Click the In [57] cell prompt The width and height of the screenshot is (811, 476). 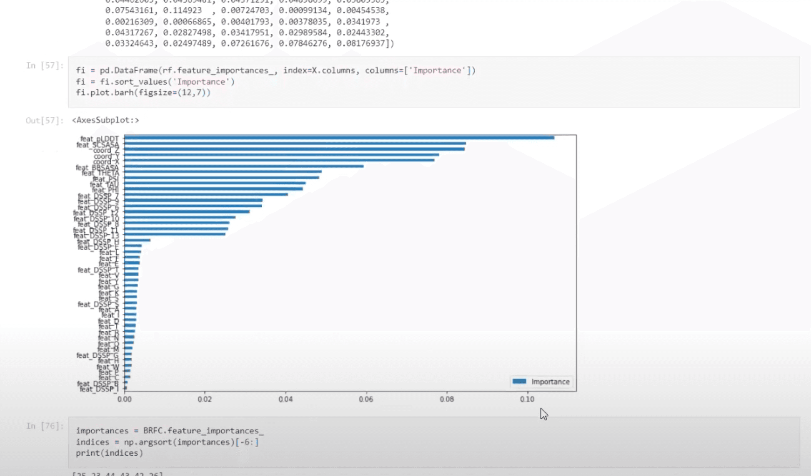point(45,65)
